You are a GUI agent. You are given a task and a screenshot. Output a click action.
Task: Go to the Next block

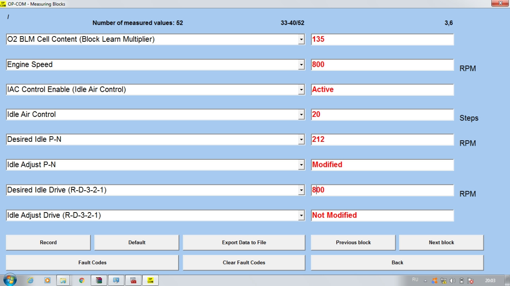(x=441, y=242)
